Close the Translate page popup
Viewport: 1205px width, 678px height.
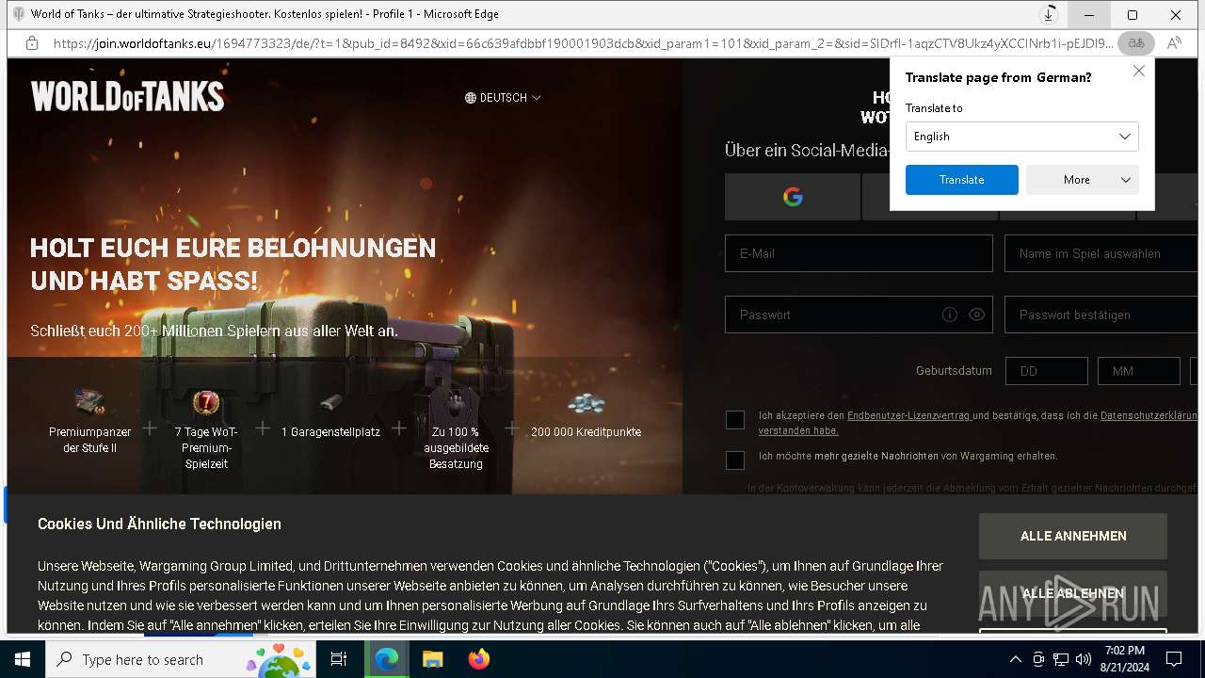[x=1139, y=71]
